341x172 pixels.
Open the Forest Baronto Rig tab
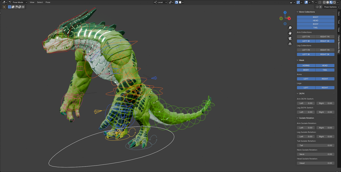click(x=339, y=44)
